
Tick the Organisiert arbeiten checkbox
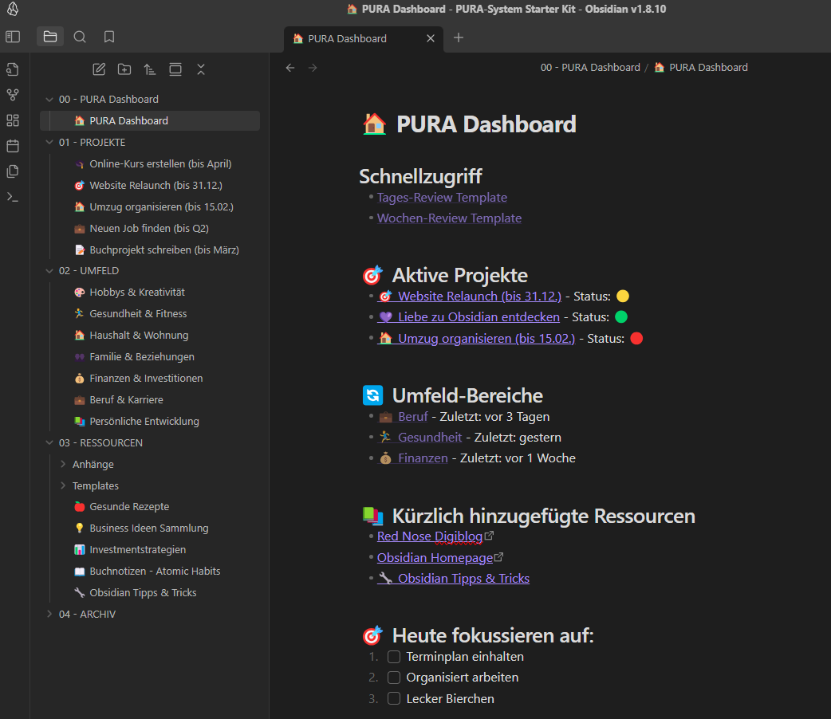point(394,678)
